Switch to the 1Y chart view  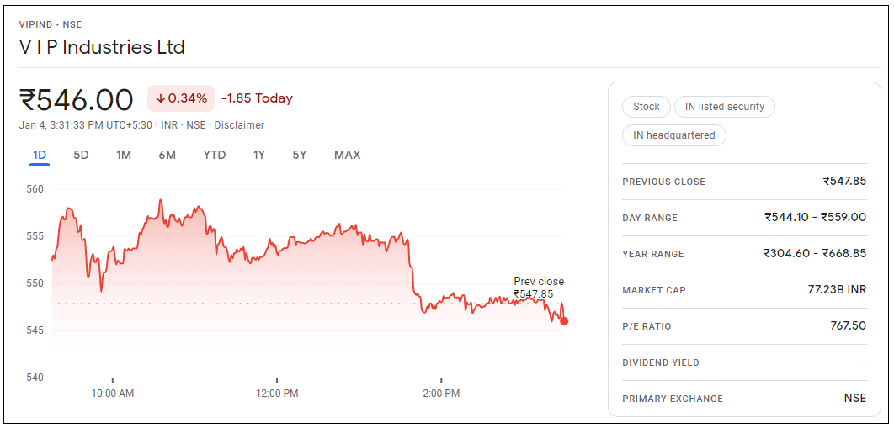coord(259,155)
